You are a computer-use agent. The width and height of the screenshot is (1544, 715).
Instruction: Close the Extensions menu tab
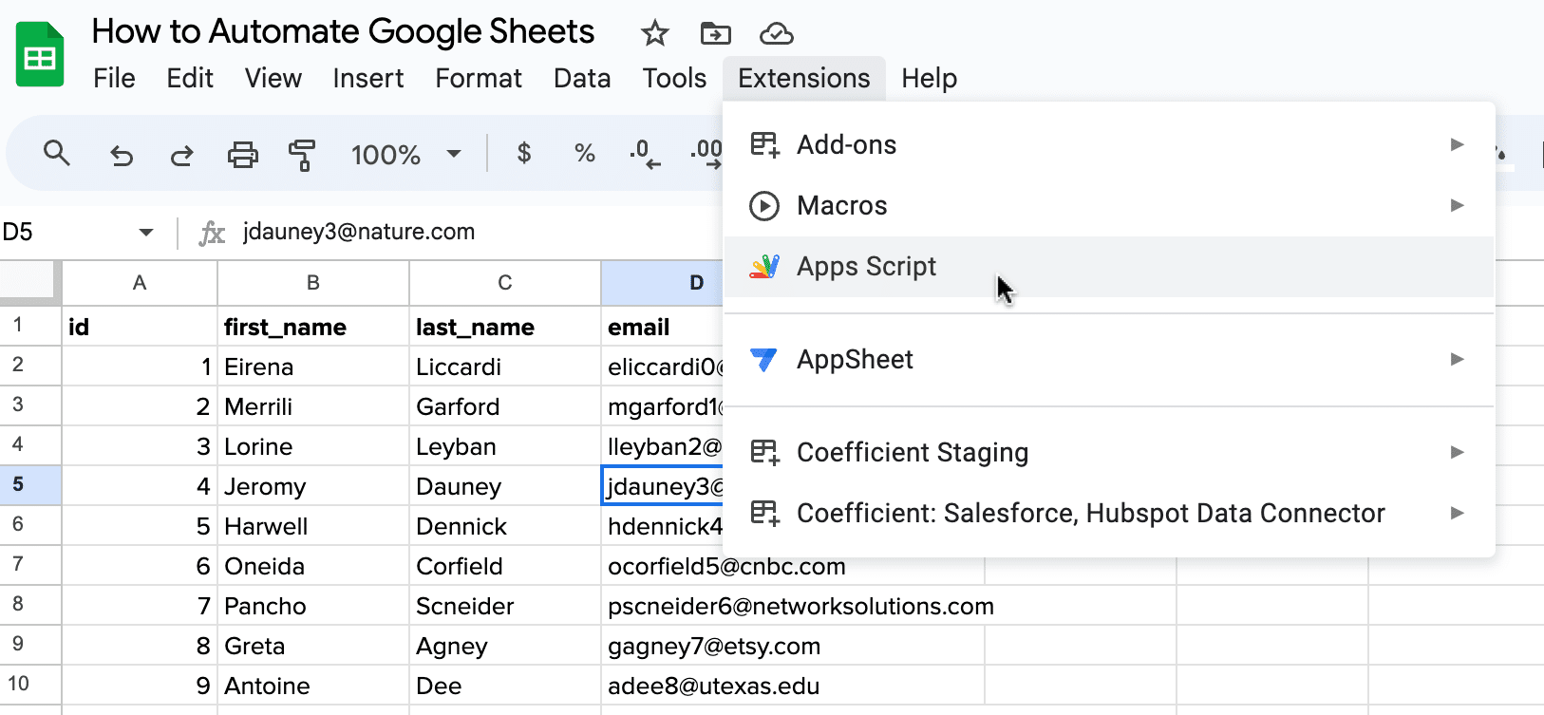pyautogui.click(x=804, y=78)
